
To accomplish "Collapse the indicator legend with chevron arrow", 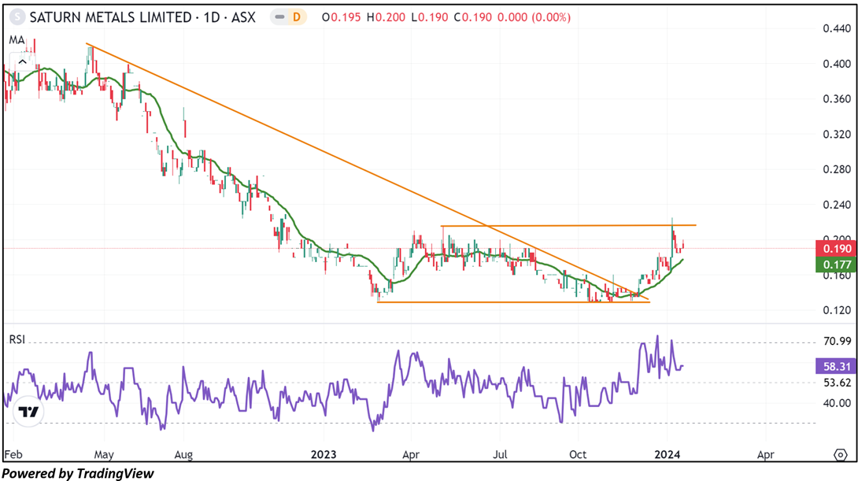I will [x=23, y=62].
